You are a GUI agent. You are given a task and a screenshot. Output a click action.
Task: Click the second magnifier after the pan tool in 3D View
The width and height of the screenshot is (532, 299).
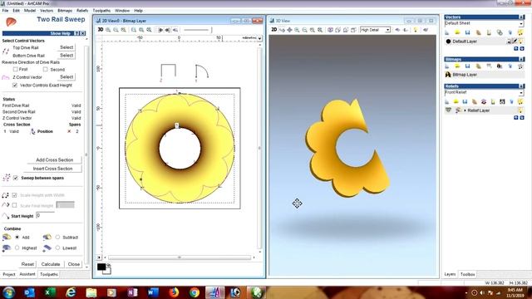pyautogui.click(x=305, y=30)
